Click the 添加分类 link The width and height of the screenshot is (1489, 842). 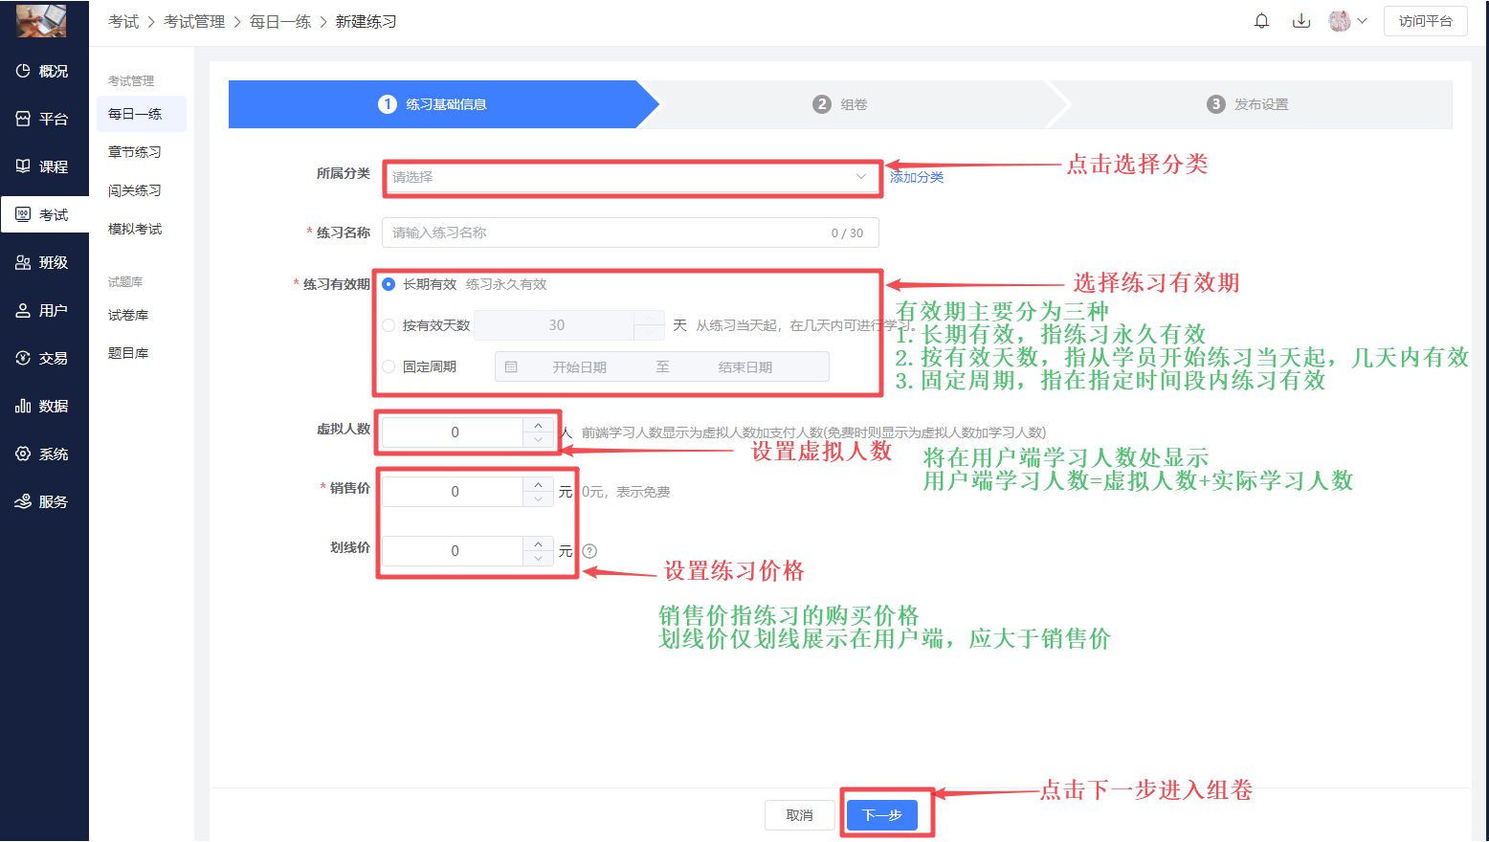coord(917,177)
